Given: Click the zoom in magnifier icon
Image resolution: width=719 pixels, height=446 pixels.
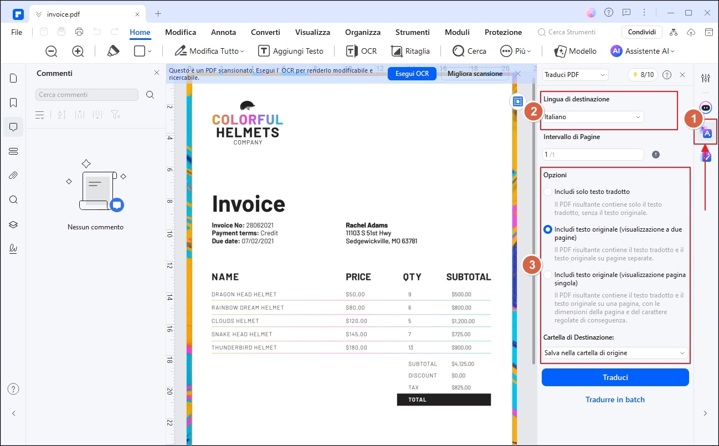Looking at the screenshot, I should 78,51.
